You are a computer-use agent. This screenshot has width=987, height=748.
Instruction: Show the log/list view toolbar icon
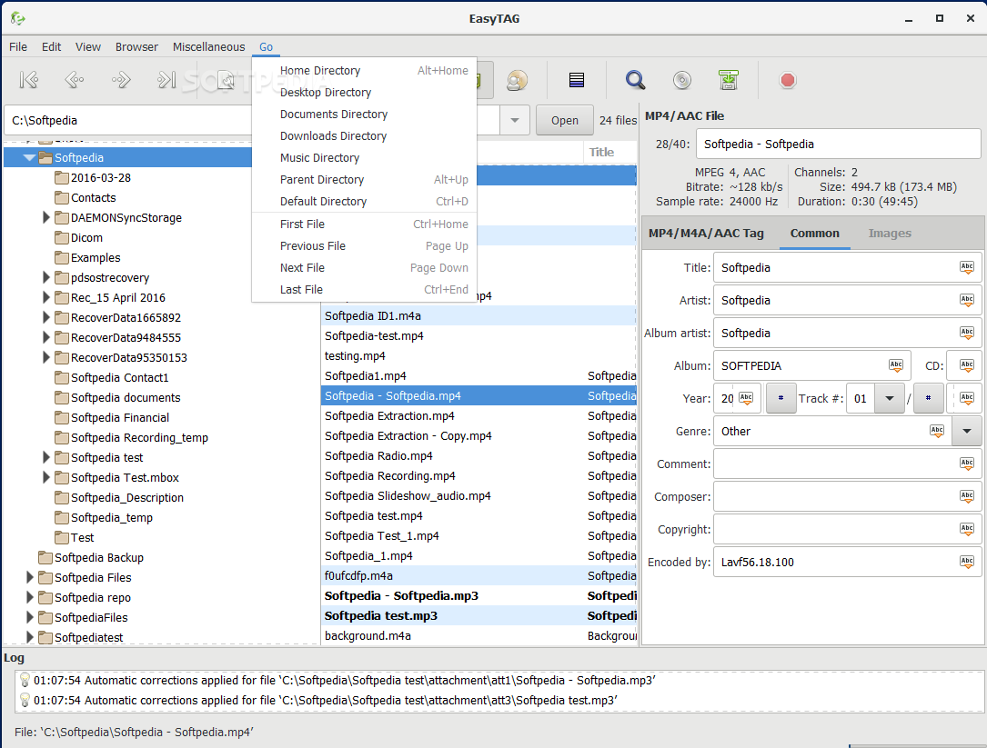pos(577,80)
